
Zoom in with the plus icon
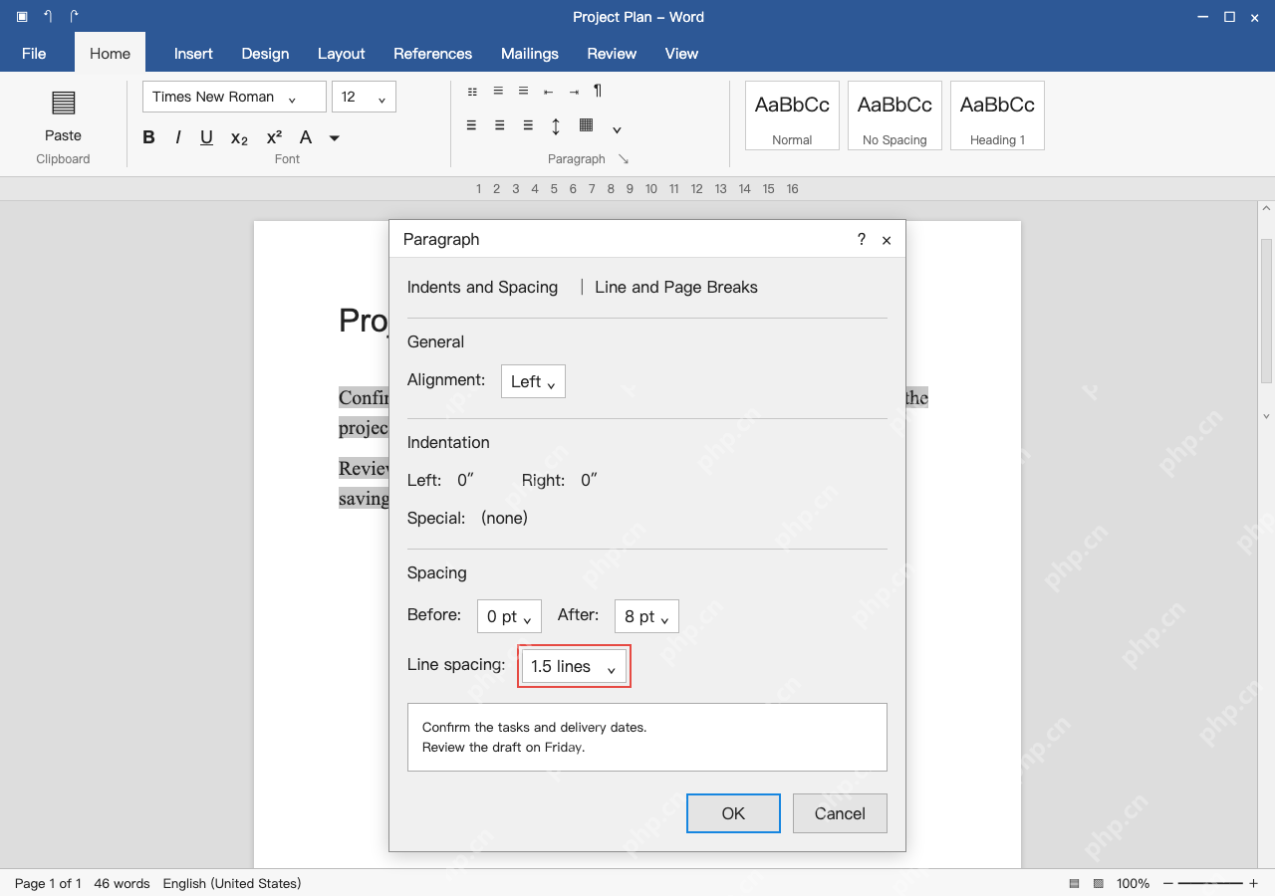[x=1253, y=883]
